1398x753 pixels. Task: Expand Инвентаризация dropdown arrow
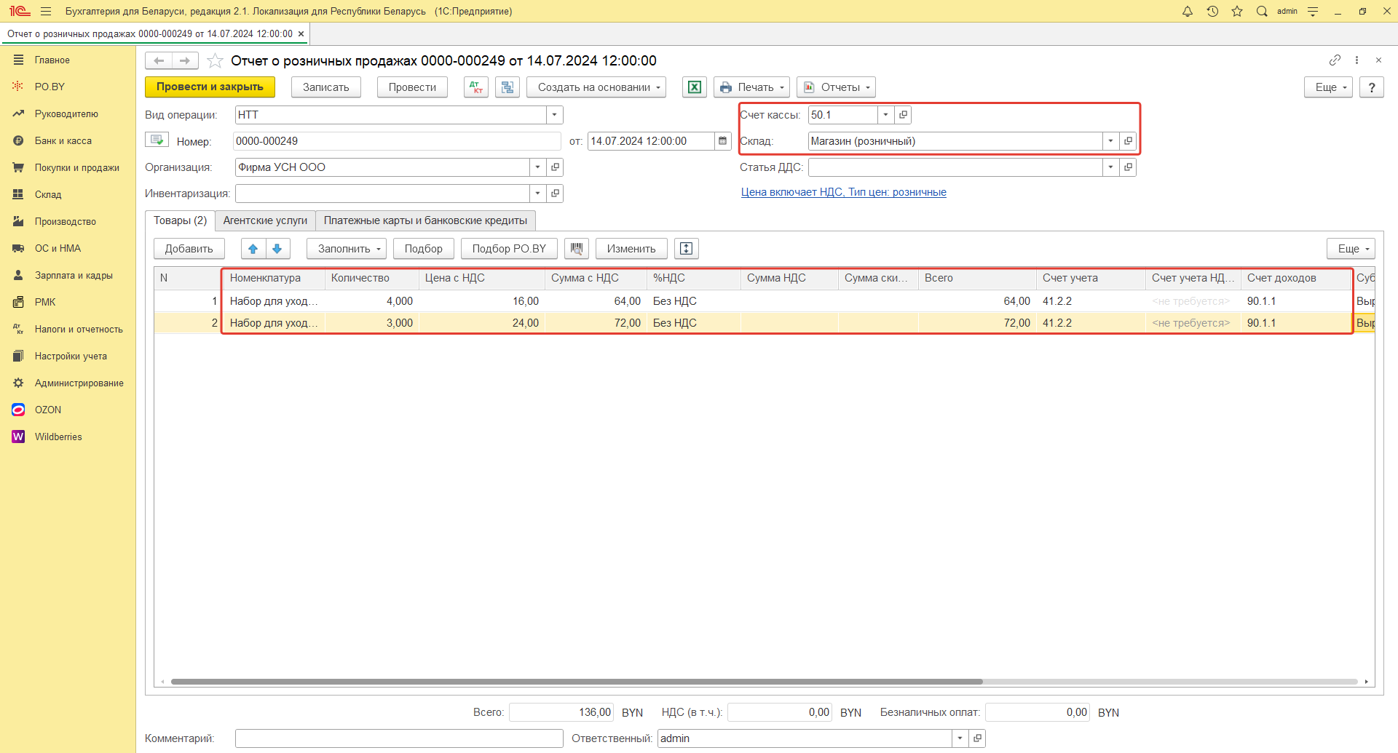537,194
